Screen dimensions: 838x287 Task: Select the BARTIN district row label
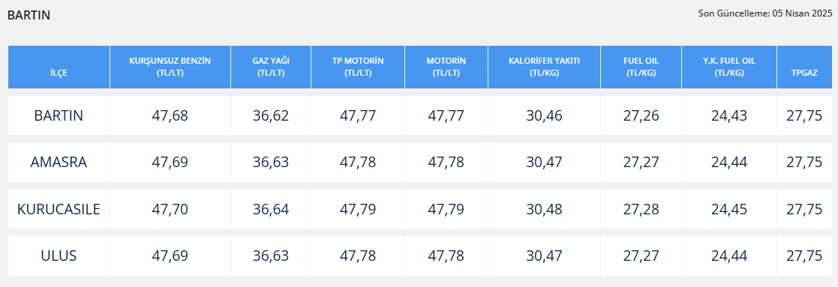pyautogui.click(x=59, y=115)
